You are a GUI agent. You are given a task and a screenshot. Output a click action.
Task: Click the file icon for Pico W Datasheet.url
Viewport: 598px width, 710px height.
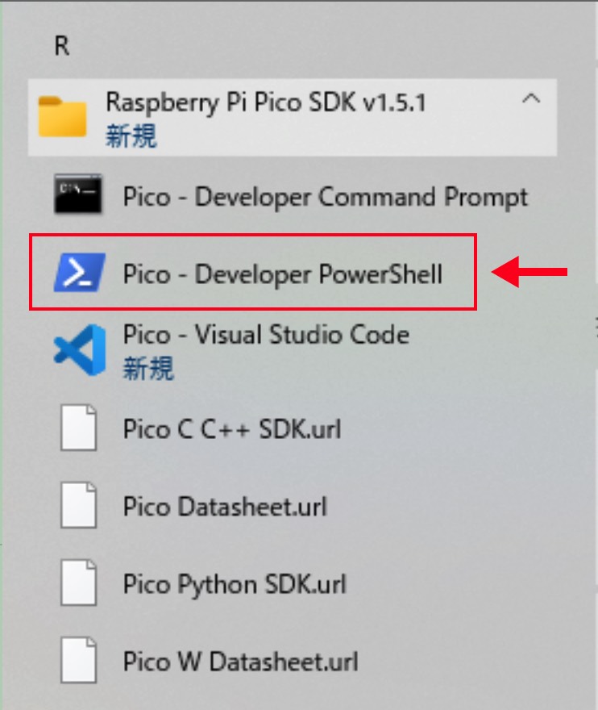pyautogui.click(x=79, y=662)
